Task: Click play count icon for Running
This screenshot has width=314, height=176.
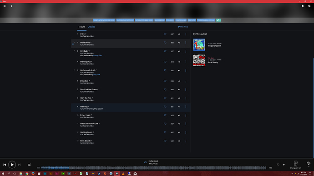Action: tap(179, 107)
